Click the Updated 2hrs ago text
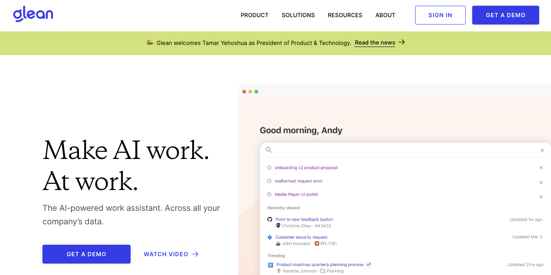Viewport: 551px width, 275px height. point(525,265)
